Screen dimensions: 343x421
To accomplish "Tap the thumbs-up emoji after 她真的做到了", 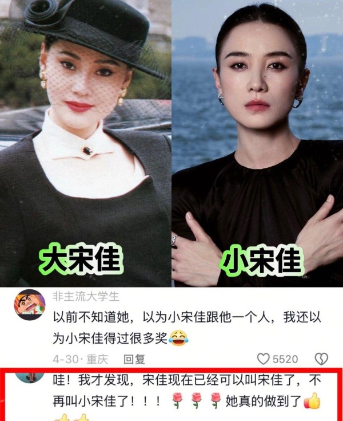I will (x=312, y=400).
